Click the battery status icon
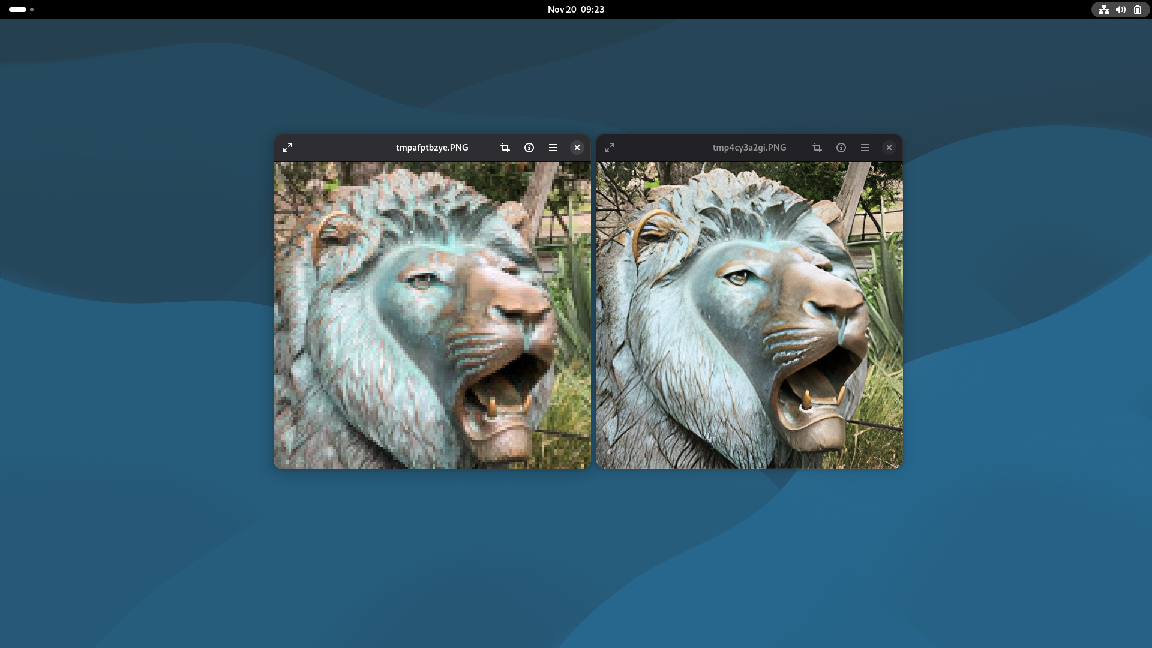The width and height of the screenshot is (1152, 648). pos(1138,10)
